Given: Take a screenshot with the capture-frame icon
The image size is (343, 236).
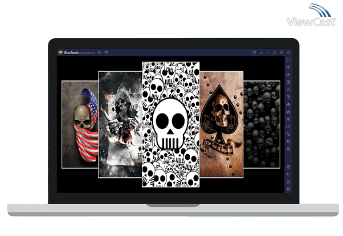Looking at the screenshot, I should click(x=288, y=119).
